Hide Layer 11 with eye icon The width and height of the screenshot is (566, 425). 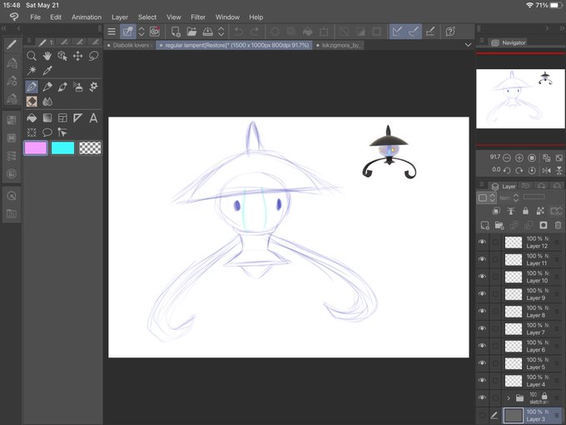[482, 259]
